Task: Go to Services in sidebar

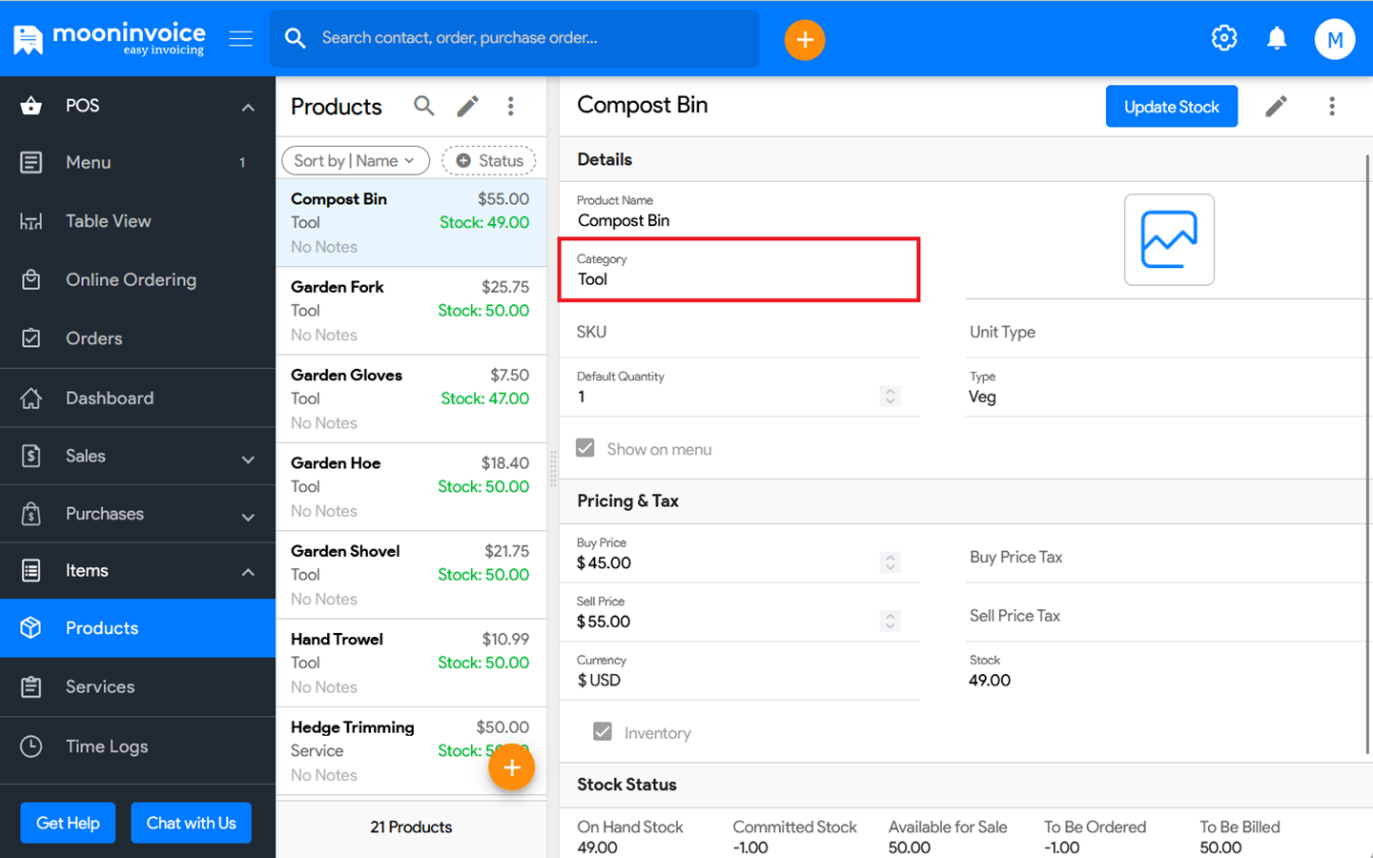Action: click(99, 686)
